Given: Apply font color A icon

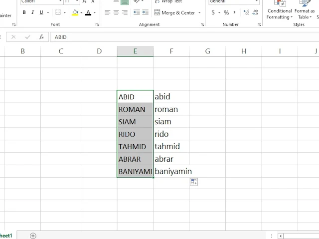Looking at the screenshot, I should coord(88,12).
